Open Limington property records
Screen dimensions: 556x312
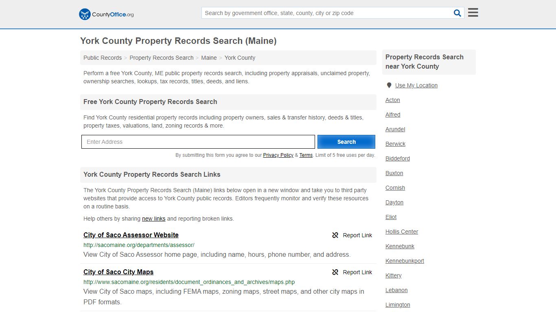click(x=398, y=305)
